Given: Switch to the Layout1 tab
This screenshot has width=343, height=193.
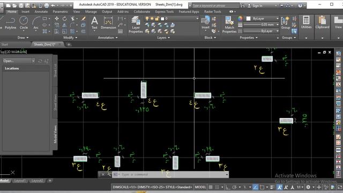Looking at the screenshot, I should [x=20, y=181].
